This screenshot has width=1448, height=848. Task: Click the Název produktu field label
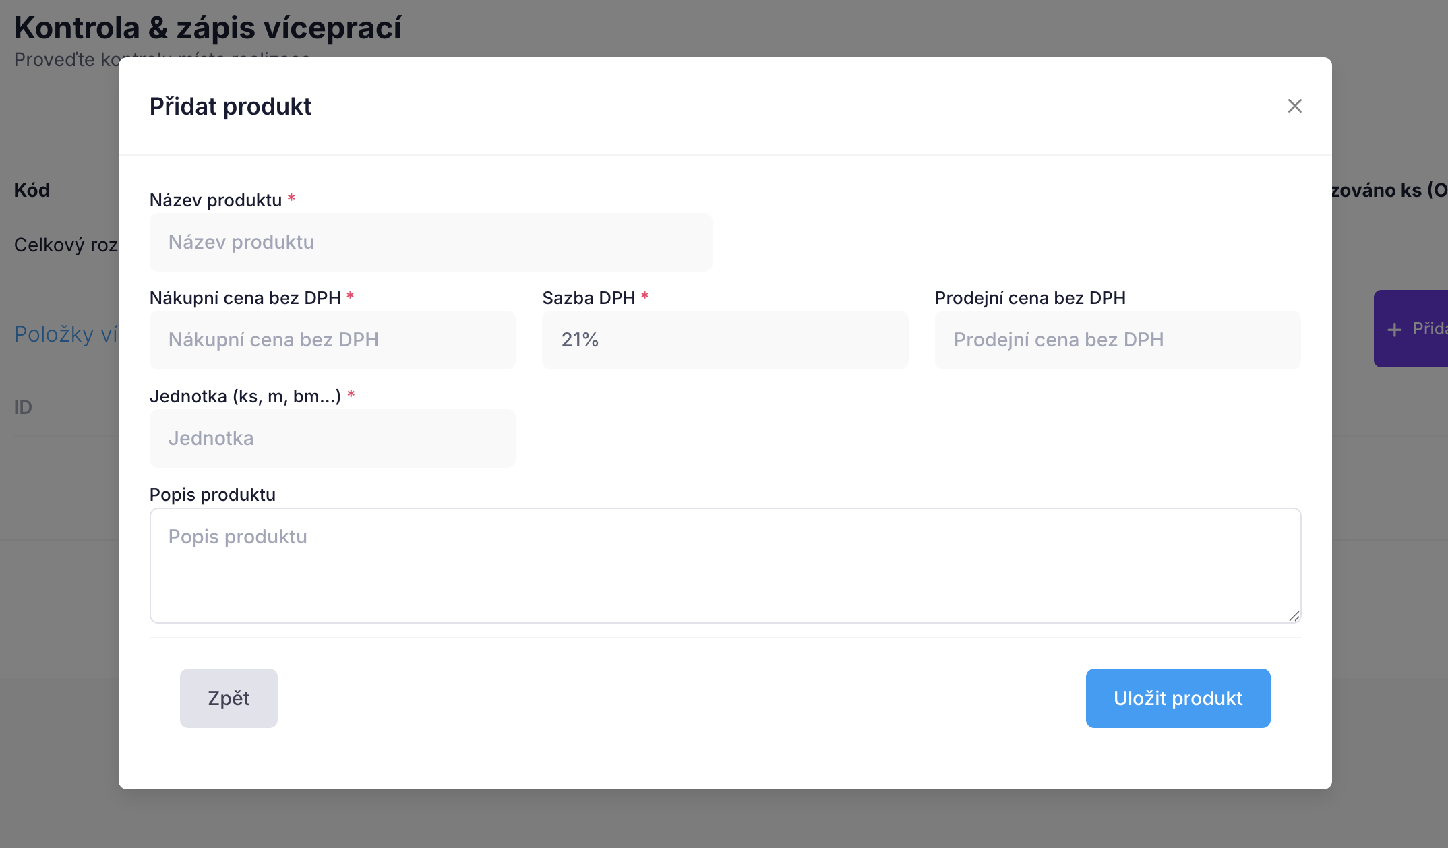click(x=216, y=200)
